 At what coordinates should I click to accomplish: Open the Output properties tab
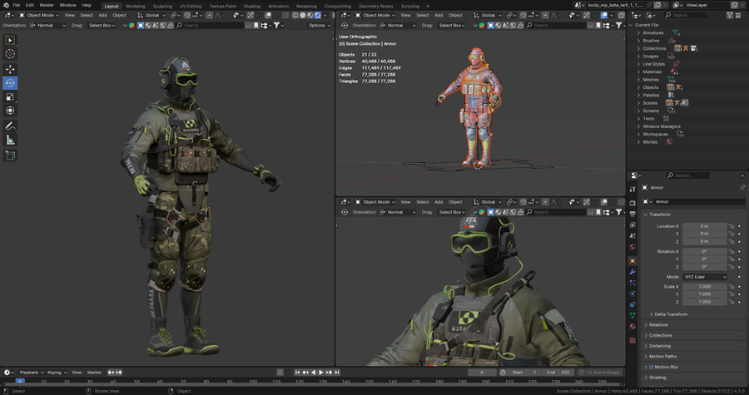tap(632, 215)
